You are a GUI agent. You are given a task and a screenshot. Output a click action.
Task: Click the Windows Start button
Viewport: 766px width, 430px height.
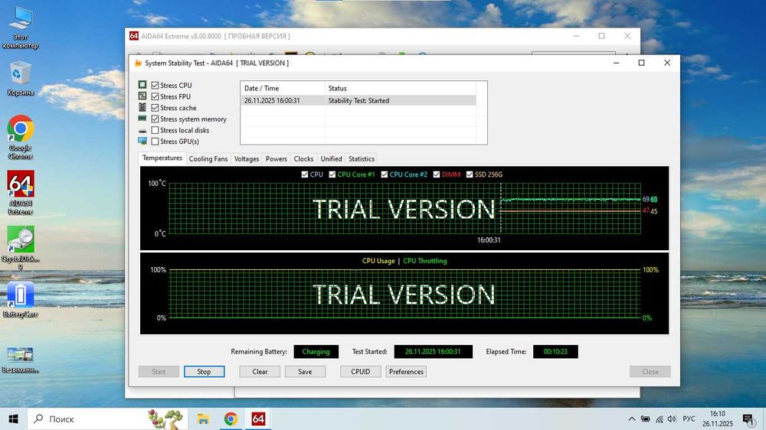(13, 419)
